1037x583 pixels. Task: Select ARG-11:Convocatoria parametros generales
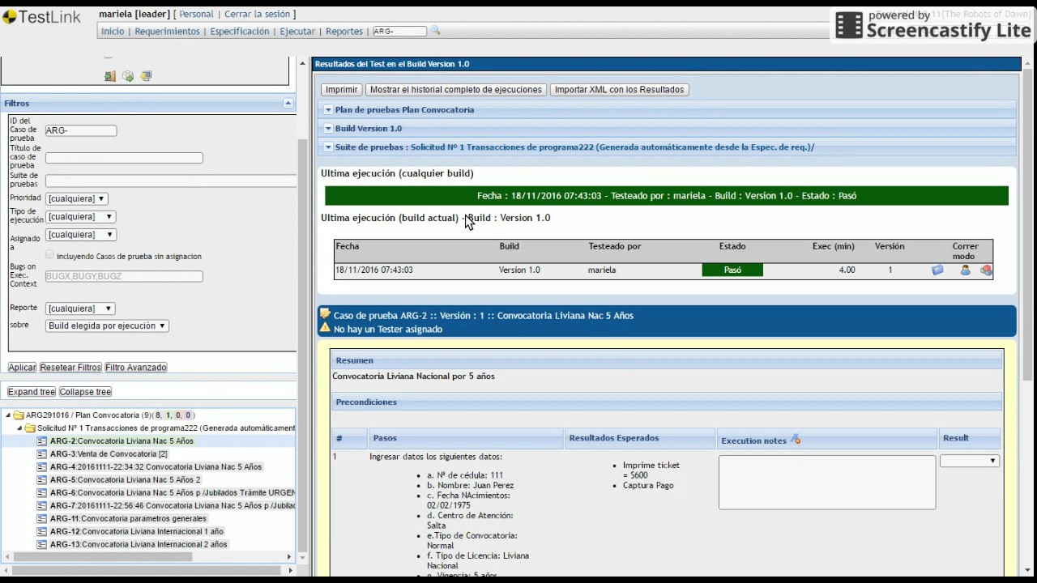pyautogui.click(x=128, y=519)
